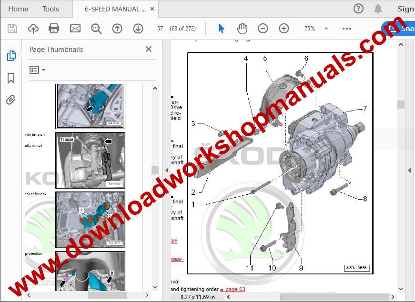Open the notifications bell
415x302 pixels.
tap(378, 9)
